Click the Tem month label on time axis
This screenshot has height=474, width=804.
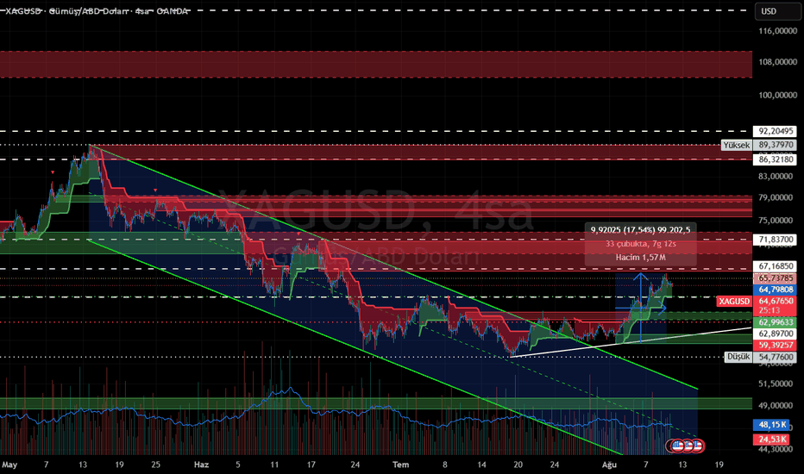click(x=400, y=465)
